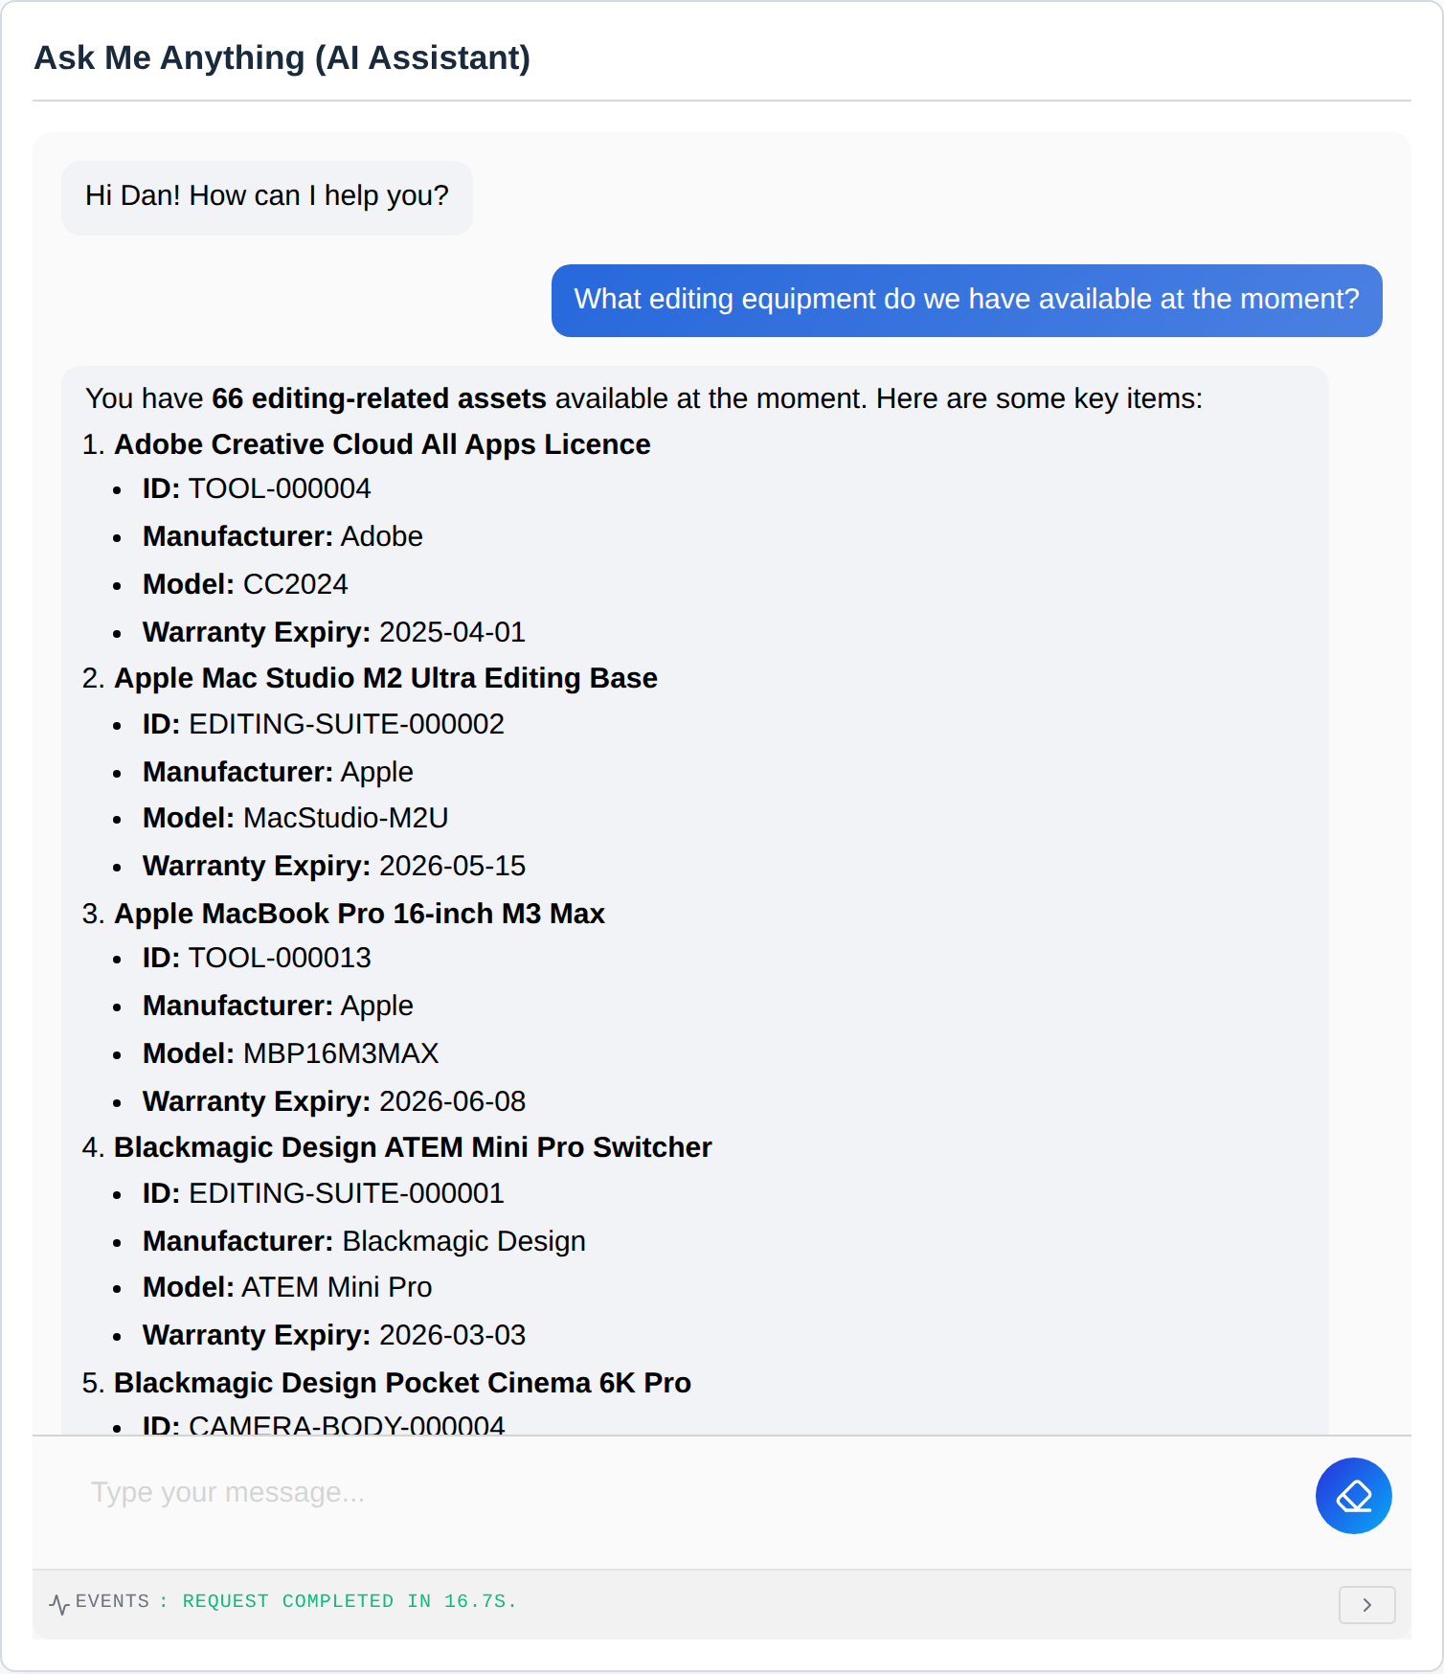Click the ID TOOL-000013 line
Image resolution: width=1444 pixels, height=1674 pixels.
click(x=257, y=958)
